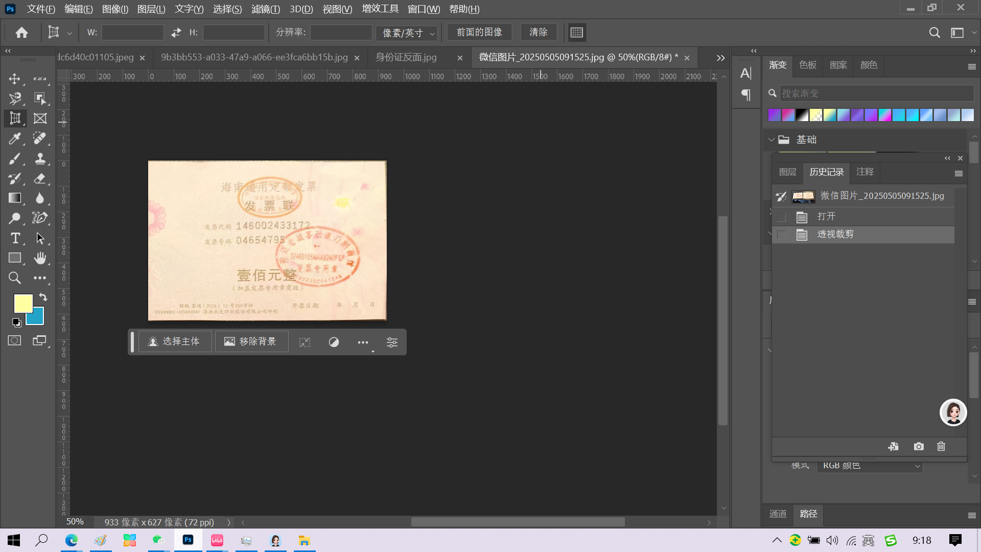Toggle history brush source for 透视裁剪 state

point(781,235)
